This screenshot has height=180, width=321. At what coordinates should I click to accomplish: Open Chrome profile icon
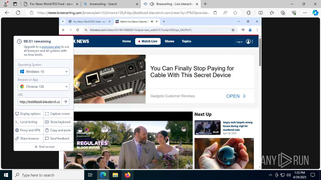250,30
